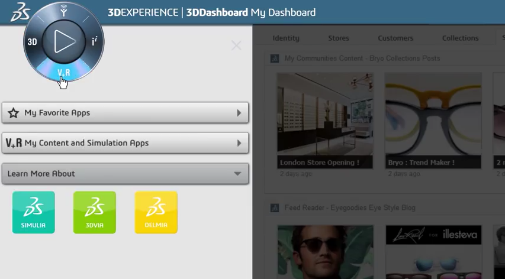Screen dimensions: 505x279
Task: Switch to the Stores tab
Action: (x=339, y=38)
